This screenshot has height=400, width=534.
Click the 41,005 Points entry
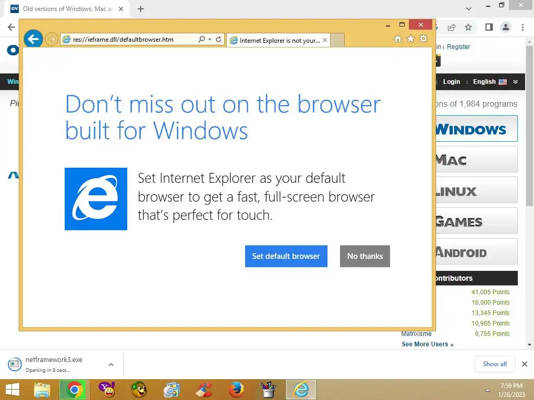[x=490, y=292]
